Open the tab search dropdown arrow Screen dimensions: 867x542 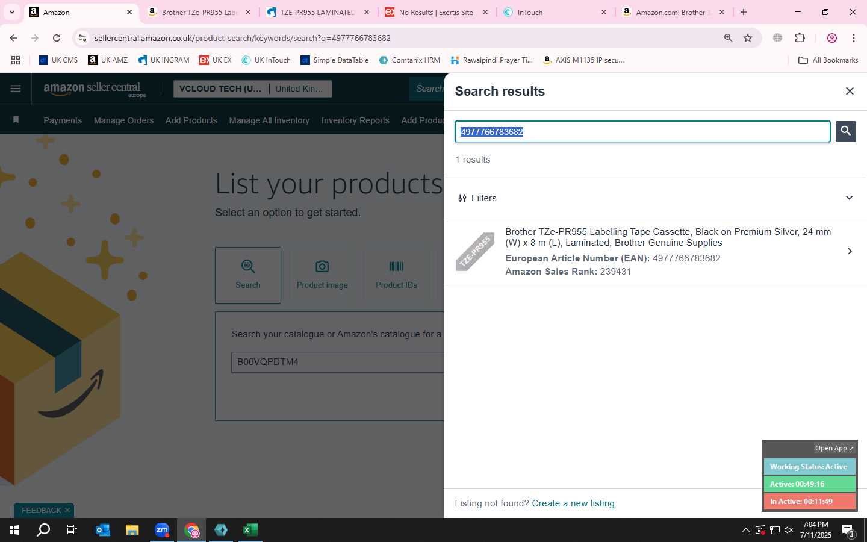point(11,12)
